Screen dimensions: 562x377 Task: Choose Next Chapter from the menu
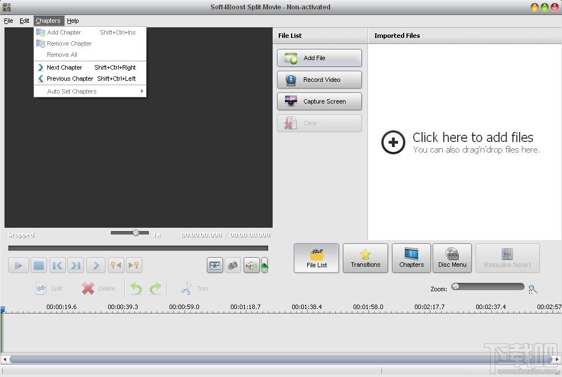click(x=90, y=67)
